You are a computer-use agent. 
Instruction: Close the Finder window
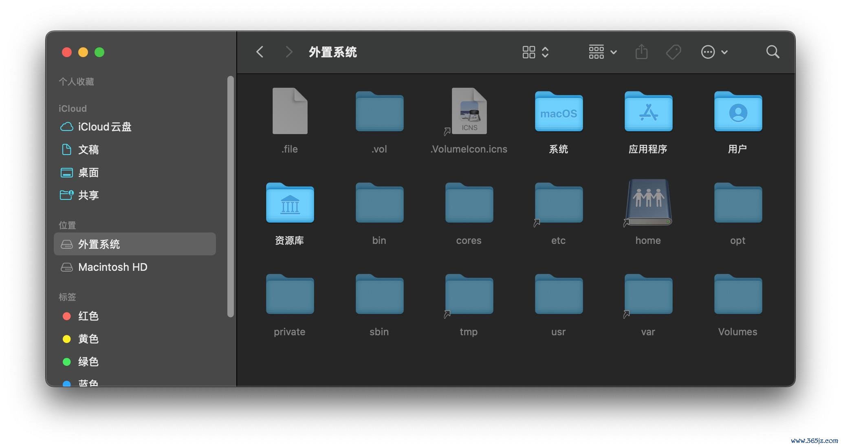pyautogui.click(x=67, y=52)
